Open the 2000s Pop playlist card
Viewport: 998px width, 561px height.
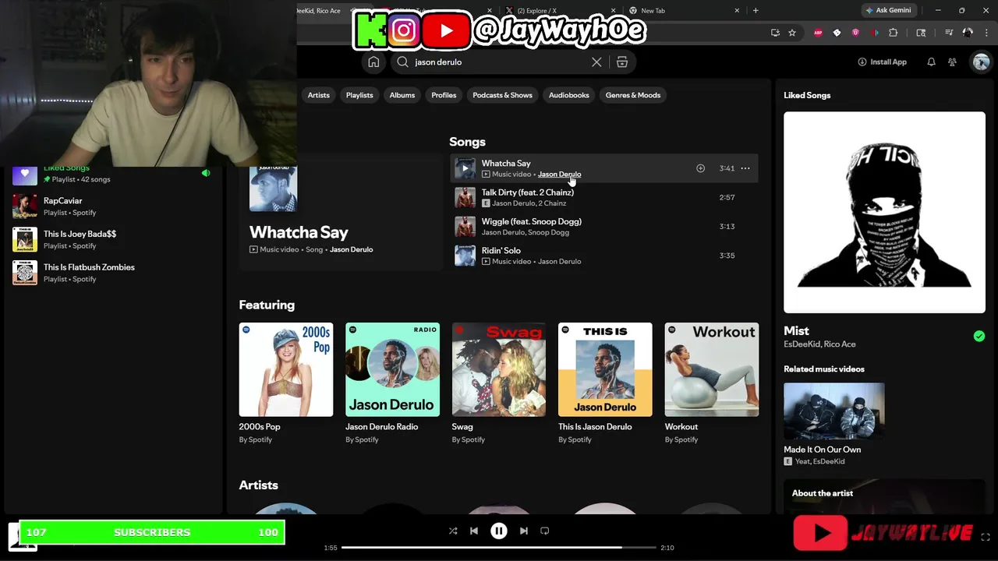pos(286,383)
